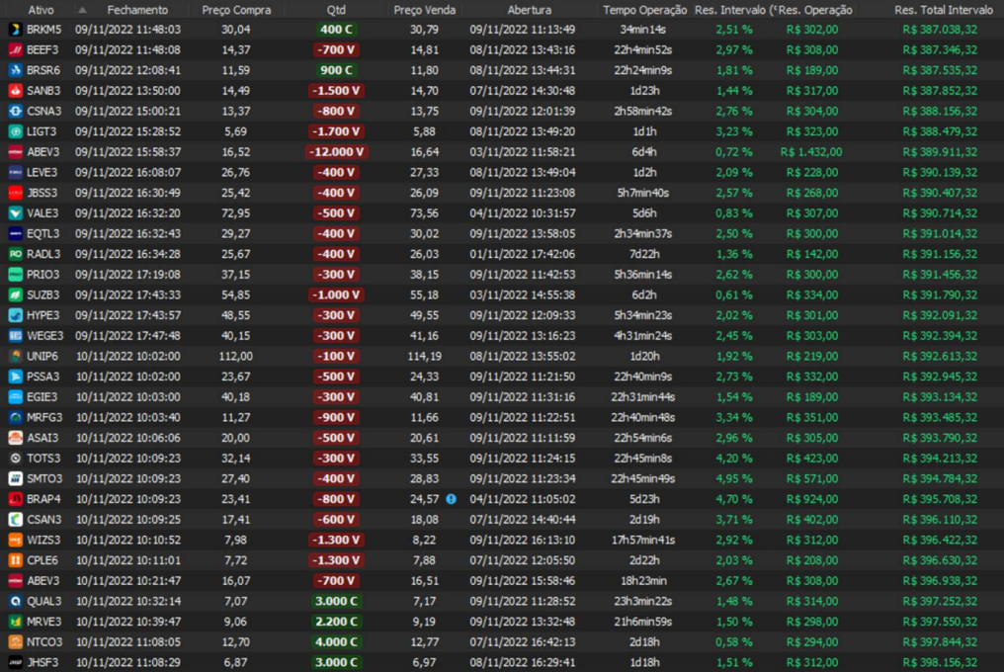Image resolution: width=1004 pixels, height=672 pixels.
Task: Toggle sort arrow in the Fechamento column header
Action: (x=83, y=9)
